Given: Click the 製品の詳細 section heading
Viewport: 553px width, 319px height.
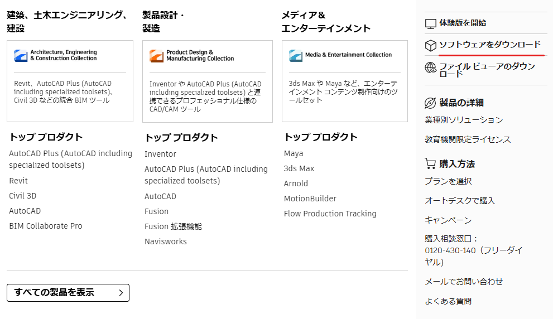Looking at the screenshot, I should point(461,103).
